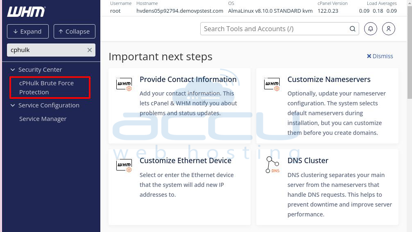The height and width of the screenshot is (232, 412).
Task: Select the Service Configuration category label
Action: [x=49, y=105]
